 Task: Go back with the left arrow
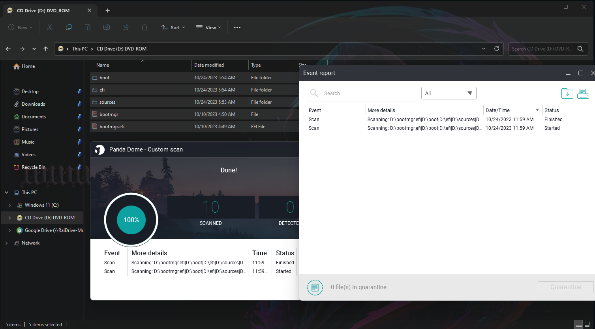8,49
